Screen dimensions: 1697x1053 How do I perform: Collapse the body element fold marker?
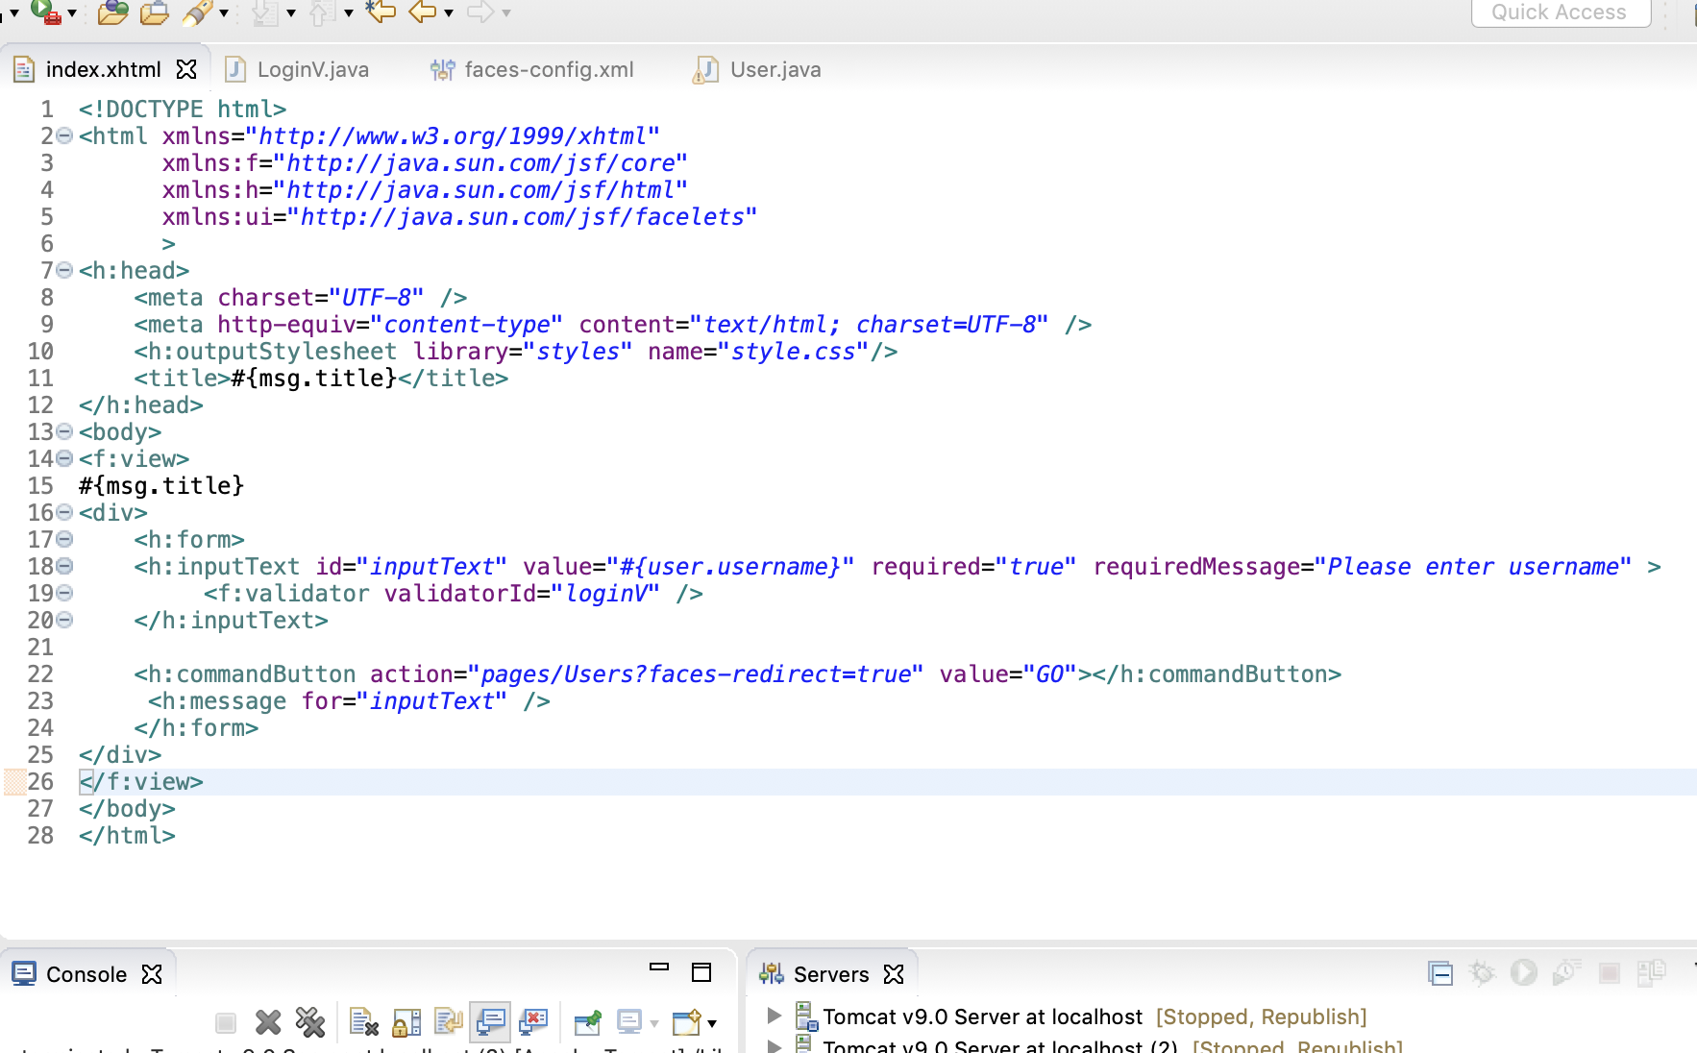click(64, 431)
